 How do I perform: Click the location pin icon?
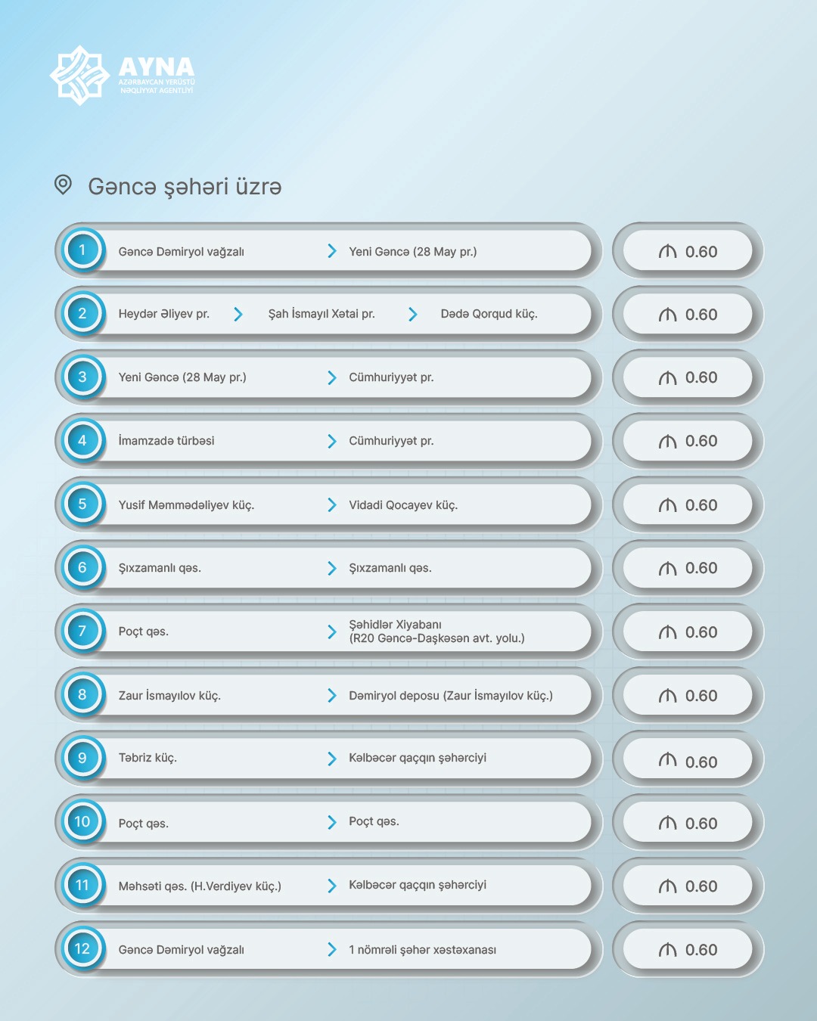tap(63, 185)
